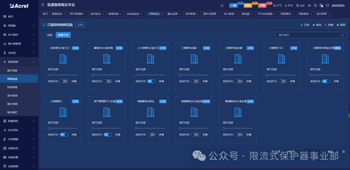
Task: Collapse the 智能照明 sidebar section
Action: point(19,62)
